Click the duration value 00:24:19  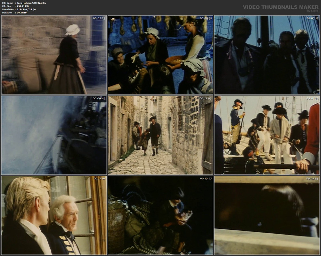point(22,13)
